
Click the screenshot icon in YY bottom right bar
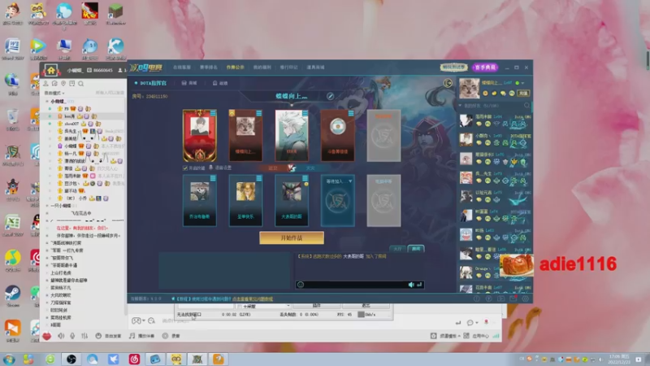433,336
